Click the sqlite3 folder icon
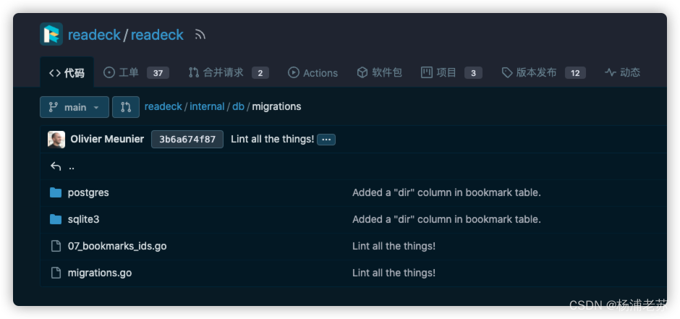This screenshot has width=680, height=319. click(56, 219)
